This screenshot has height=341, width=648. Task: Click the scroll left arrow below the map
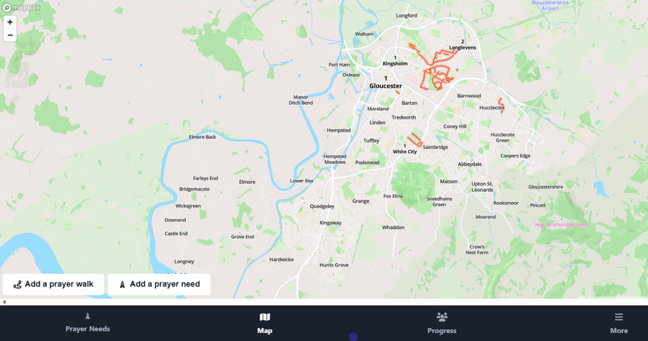pyautogui.click(x=4, y=302)
